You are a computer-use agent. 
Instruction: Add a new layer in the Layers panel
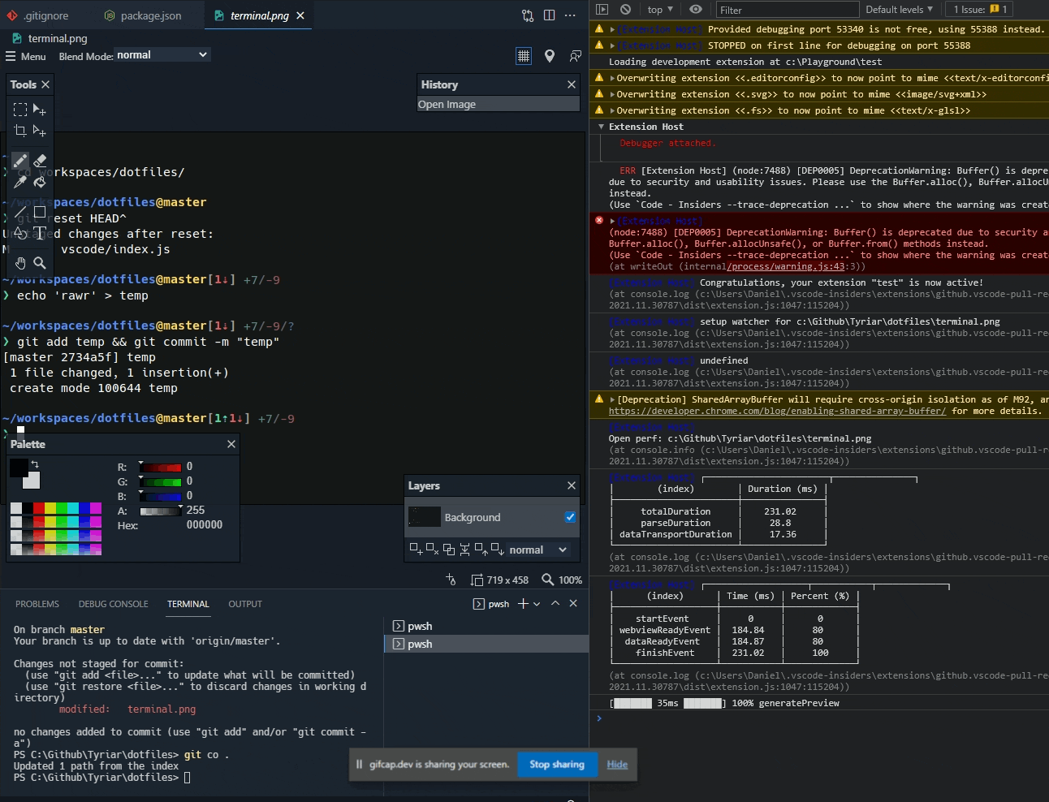click(x=417, y=550)
